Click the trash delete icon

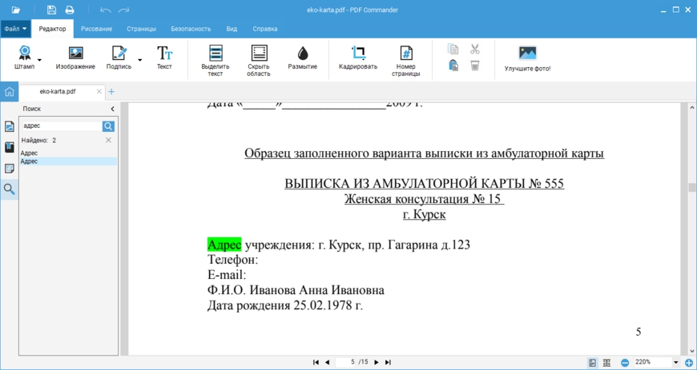pos(475,66)
